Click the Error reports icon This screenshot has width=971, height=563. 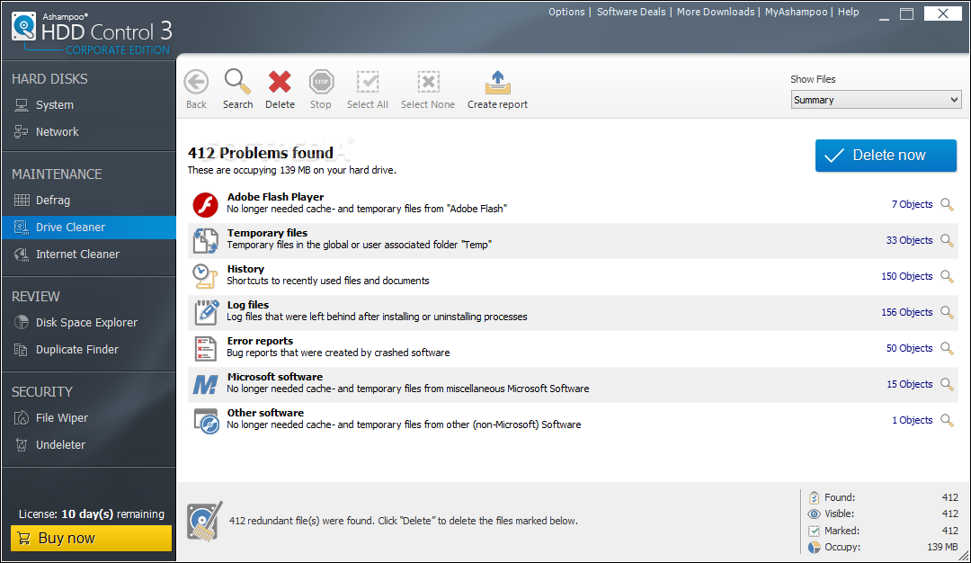tap(205, 349)
